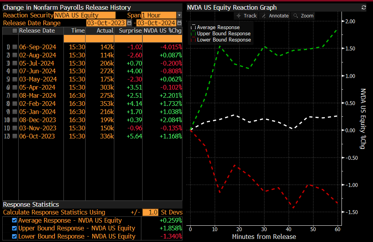Image resolution: width=373 pixels, height=242 pixels.
Task: Select the 06-Sep-2024 release date
Action: click(38, 47)
